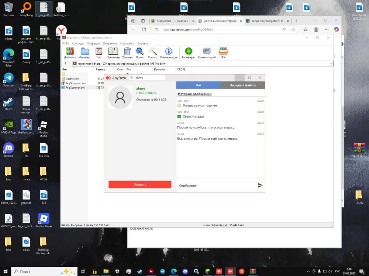Open the Команды menu in WinRAR
The width and height of the screenshot is (369, 276).
[77, 43]
